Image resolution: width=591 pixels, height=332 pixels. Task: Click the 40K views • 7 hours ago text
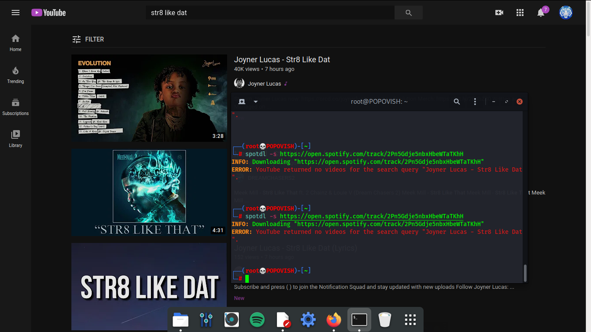click(264, 69)
